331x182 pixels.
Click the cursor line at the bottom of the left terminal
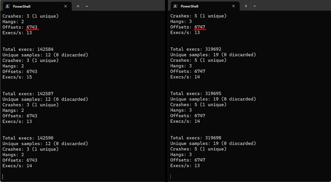(x=3, y=176)
